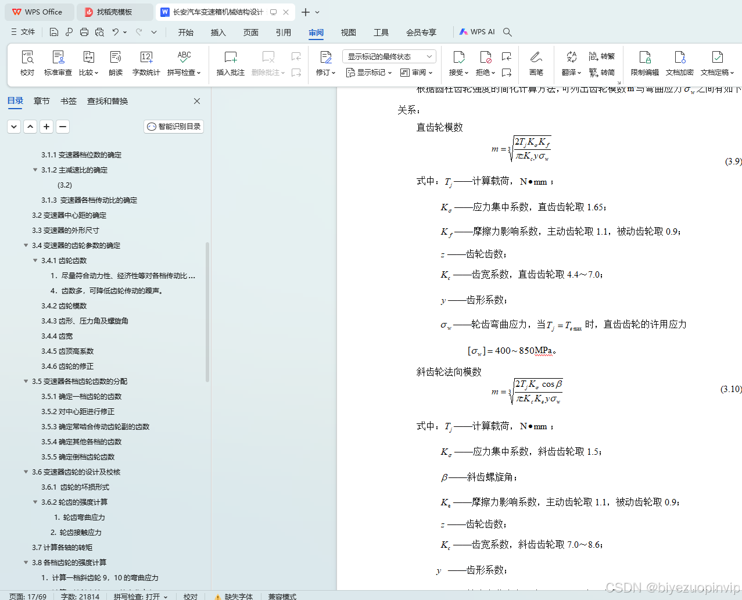Collapse 3.8 各档齿轮的强度计算 node

click(26, 563)
